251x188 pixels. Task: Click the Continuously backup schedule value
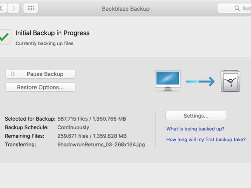pyautogui.click(x=73, y=127)
